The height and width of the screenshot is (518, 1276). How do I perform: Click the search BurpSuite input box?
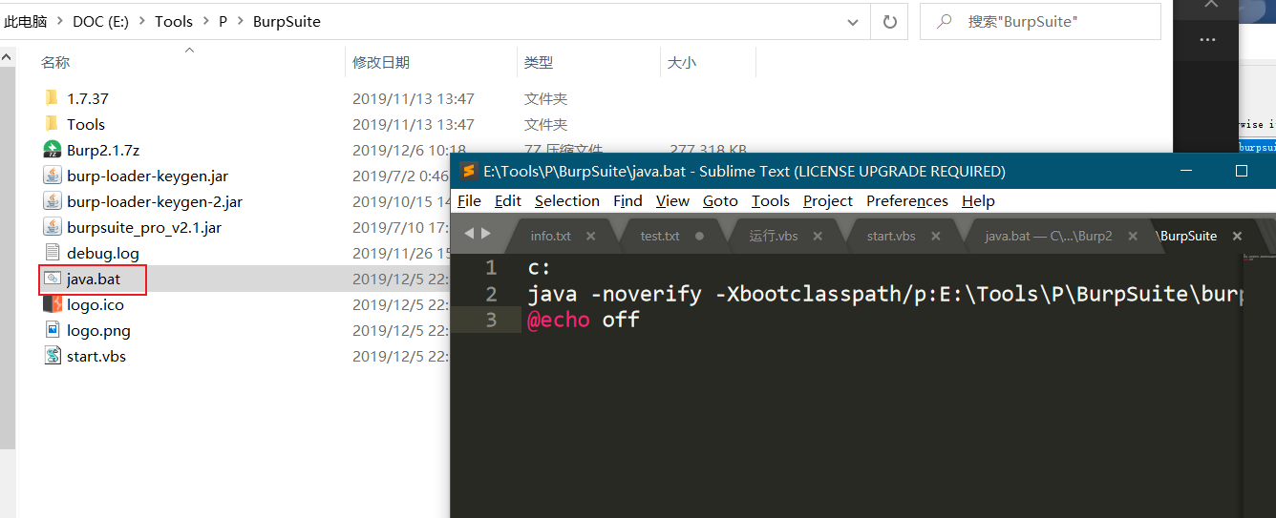point(1040,21)
